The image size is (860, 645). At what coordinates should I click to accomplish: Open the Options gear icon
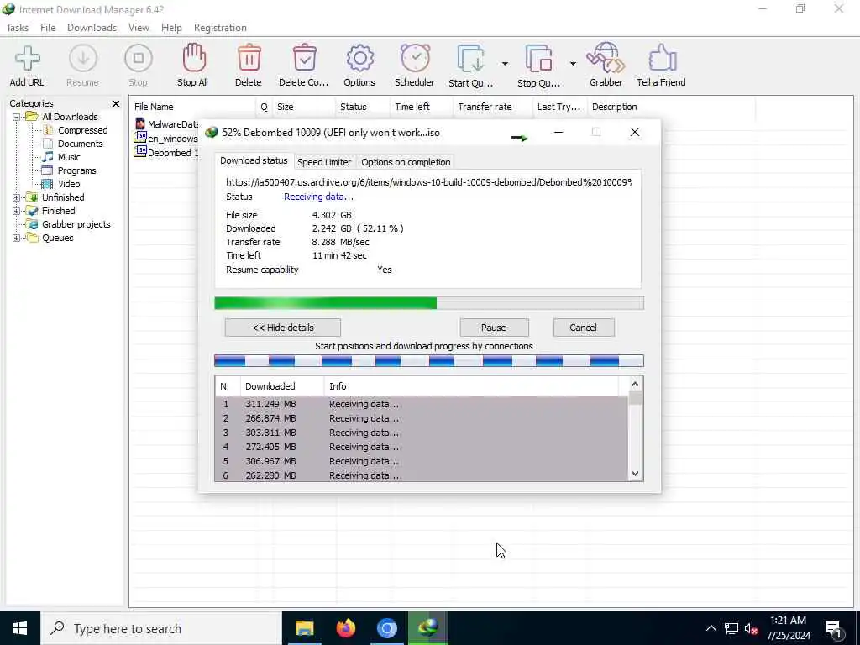click(x=359, y=58)
